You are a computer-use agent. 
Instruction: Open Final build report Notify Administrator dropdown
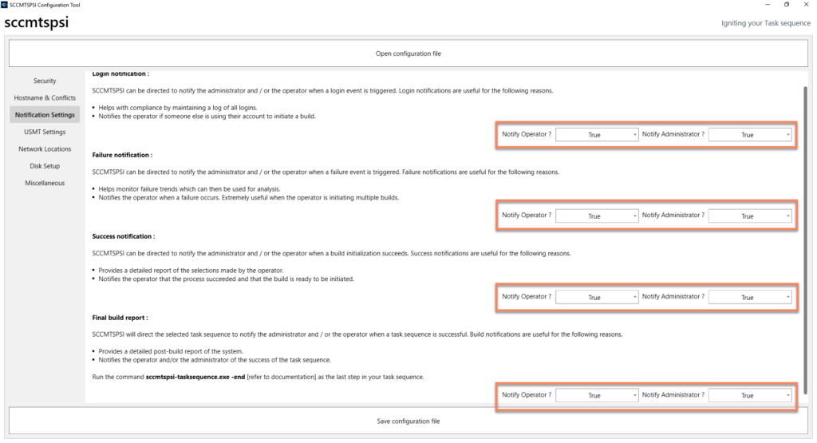[749, 396]
